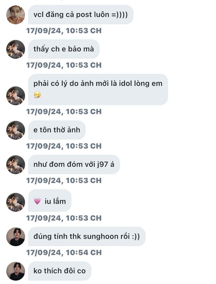Select message 'vcl đăng cả post luôn =))))'
Screen dimensions: 216x284
[81, 15]
